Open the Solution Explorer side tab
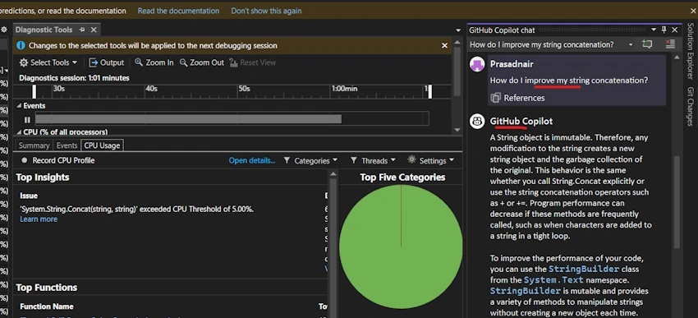Viewport: 698px width, 318px height. [x=691, y=51]
